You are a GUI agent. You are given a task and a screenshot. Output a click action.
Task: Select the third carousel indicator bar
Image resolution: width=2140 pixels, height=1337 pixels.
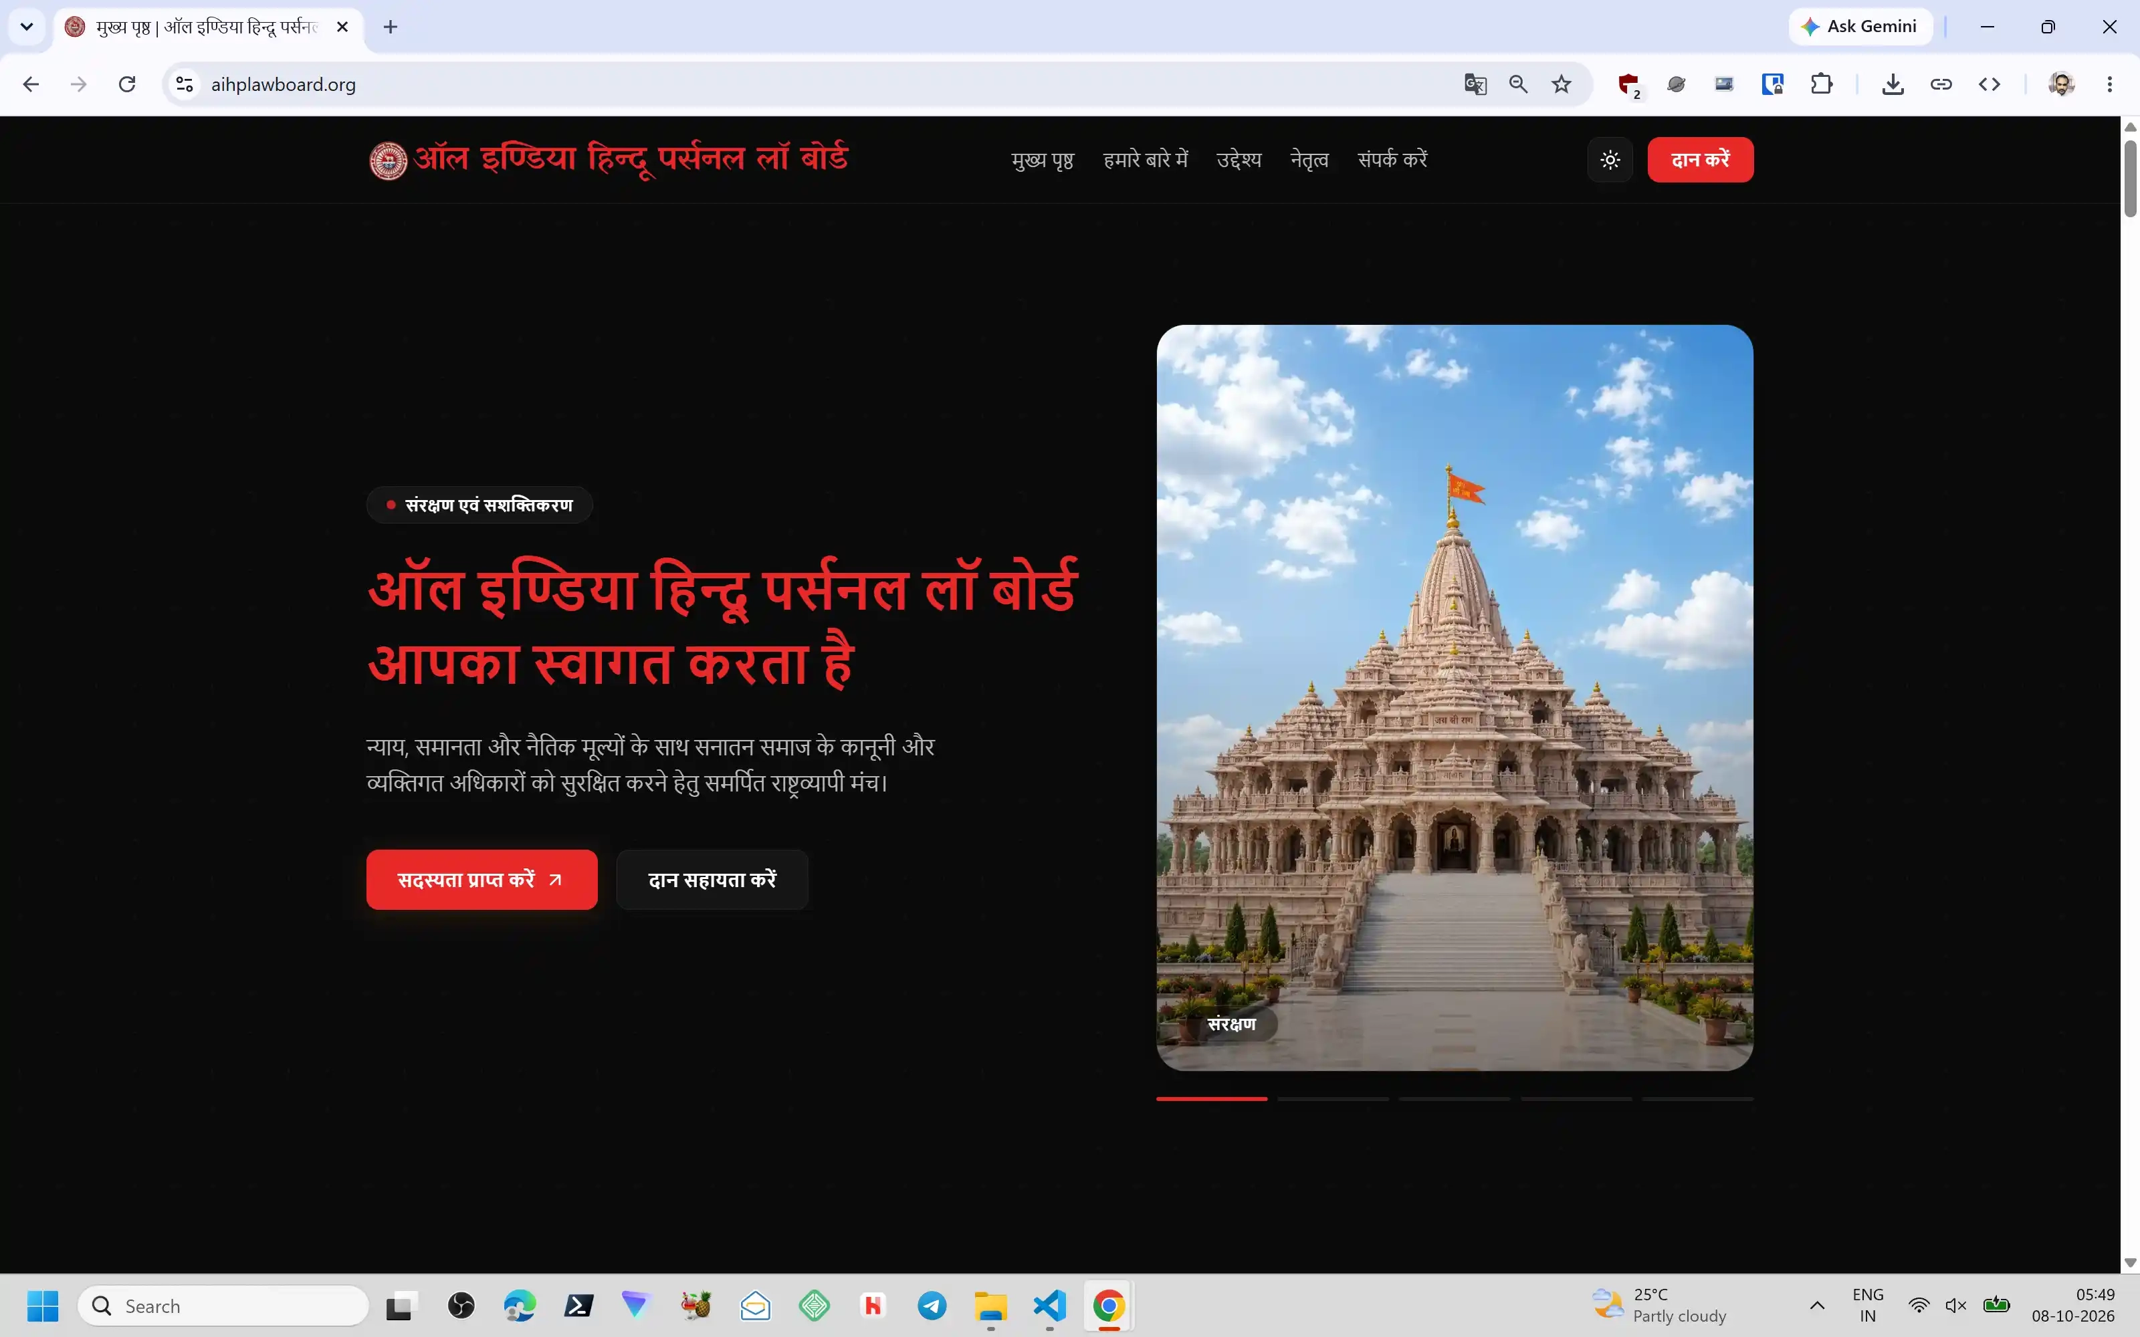pyautogui.click(x=1455, y=1098)
